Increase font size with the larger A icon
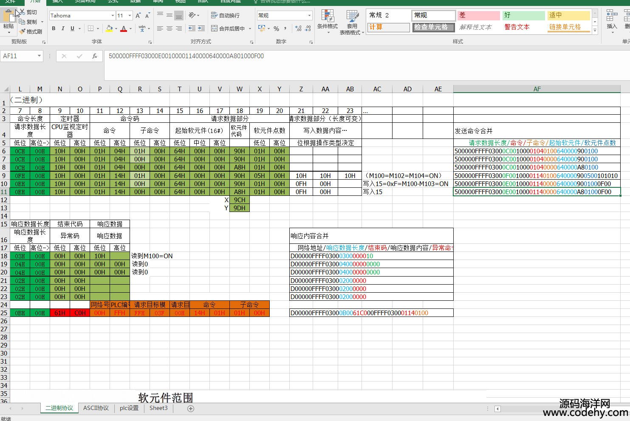The width and height of the screenshot is (630, 421). (x=138, y=16)
